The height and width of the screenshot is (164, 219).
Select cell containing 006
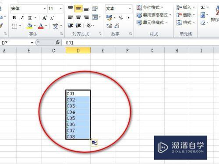78,124
